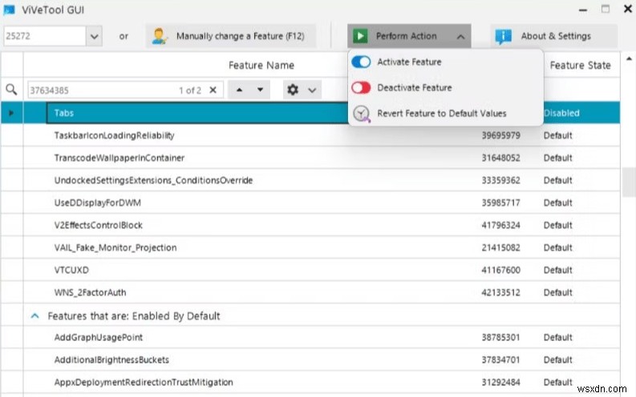Viewport: 636px width, 397px height.
Task: Click the Feature State column header
Action: 580,65
